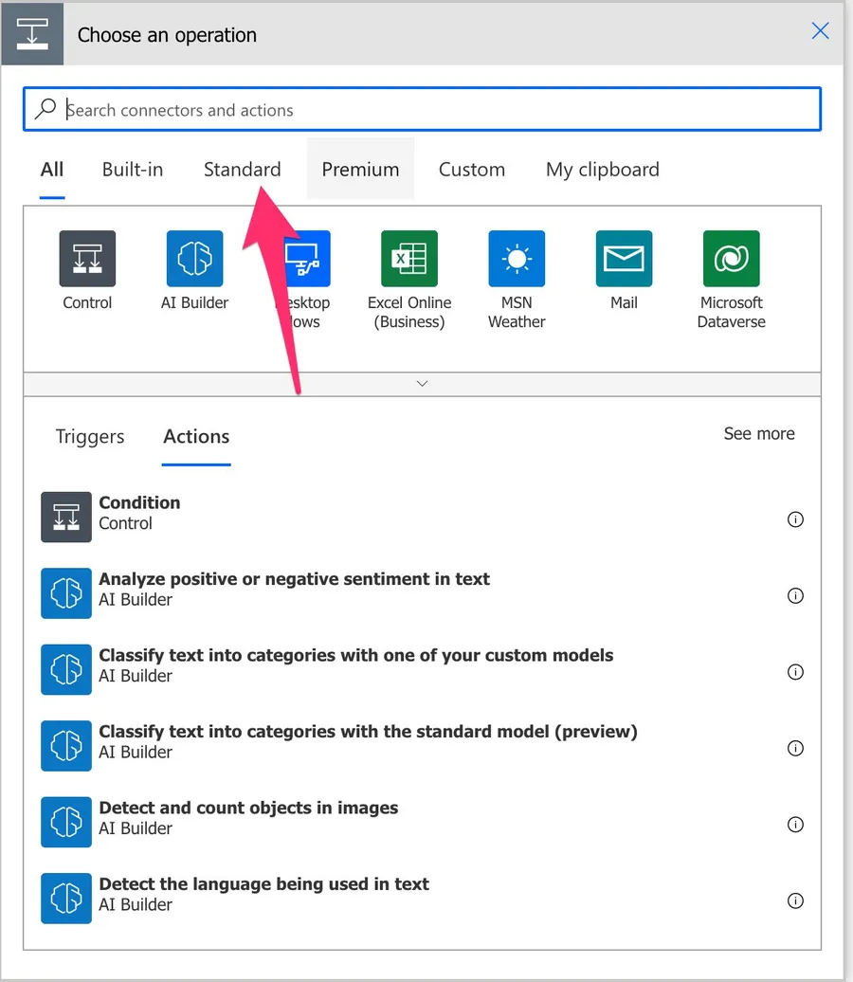
Task: Click info icon for Condition action
Action: click(795, 519)
